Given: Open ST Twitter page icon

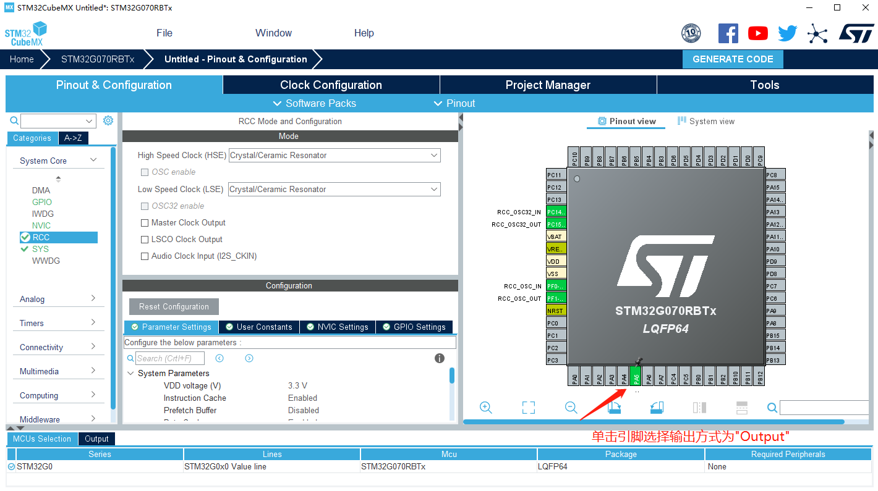Looking at the screenshot, I should point(787,33).
